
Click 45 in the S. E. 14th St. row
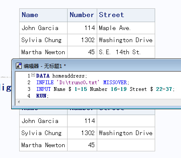tap(82, 52)
